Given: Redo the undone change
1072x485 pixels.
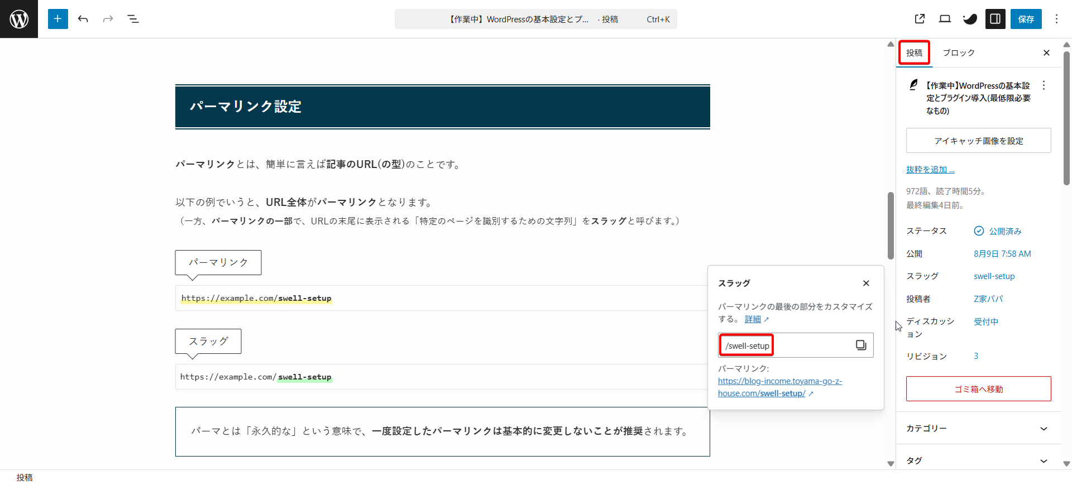Looking at the screenshot, I should tap(108, 19).
